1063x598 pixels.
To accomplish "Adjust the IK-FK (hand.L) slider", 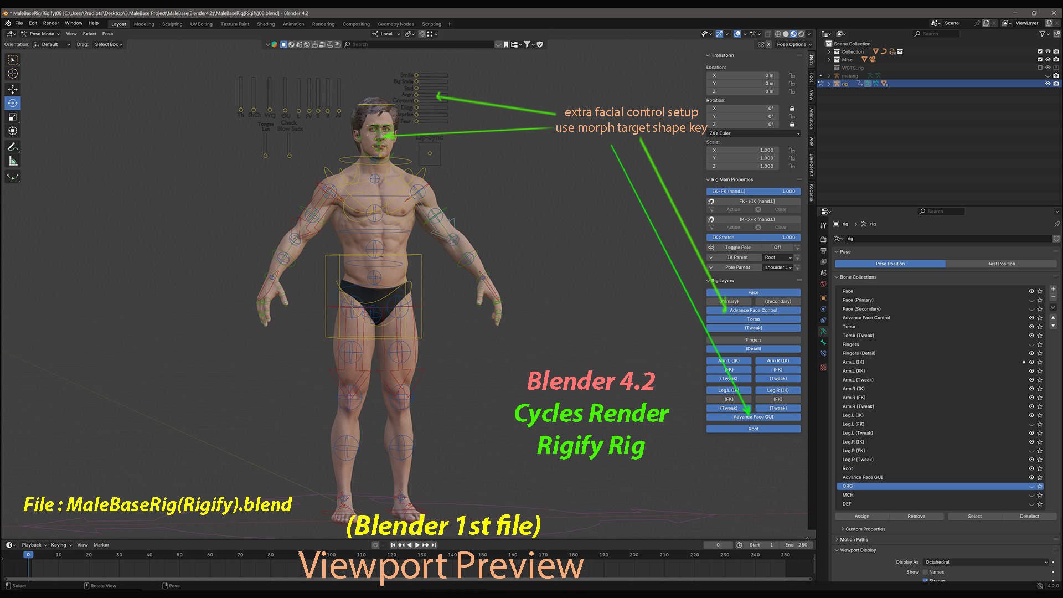I will (754, 192).
